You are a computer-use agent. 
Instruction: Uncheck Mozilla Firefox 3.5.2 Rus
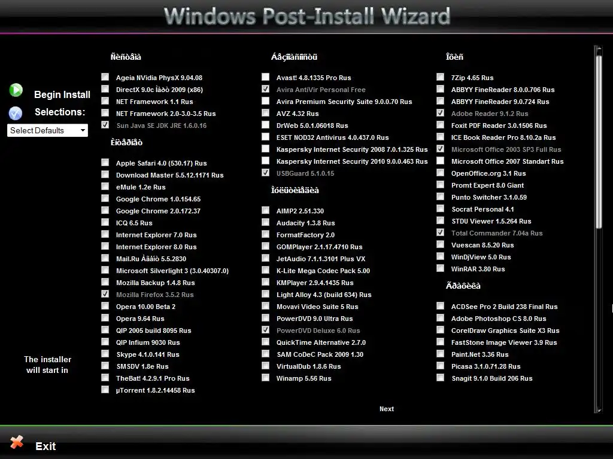click(105, 294)
